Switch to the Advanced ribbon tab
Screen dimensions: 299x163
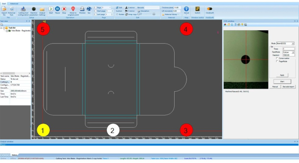click(x=14, y=3)
